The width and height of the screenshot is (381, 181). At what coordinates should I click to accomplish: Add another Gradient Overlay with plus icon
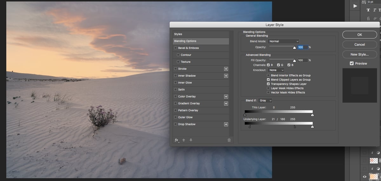226,103
